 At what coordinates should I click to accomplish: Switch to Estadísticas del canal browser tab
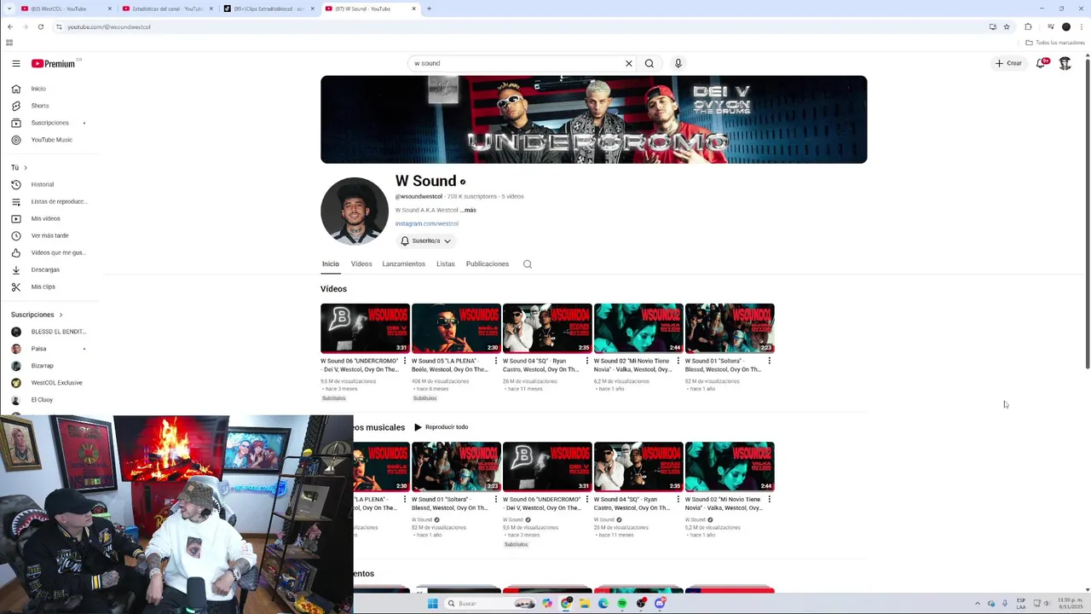point(167,9)
